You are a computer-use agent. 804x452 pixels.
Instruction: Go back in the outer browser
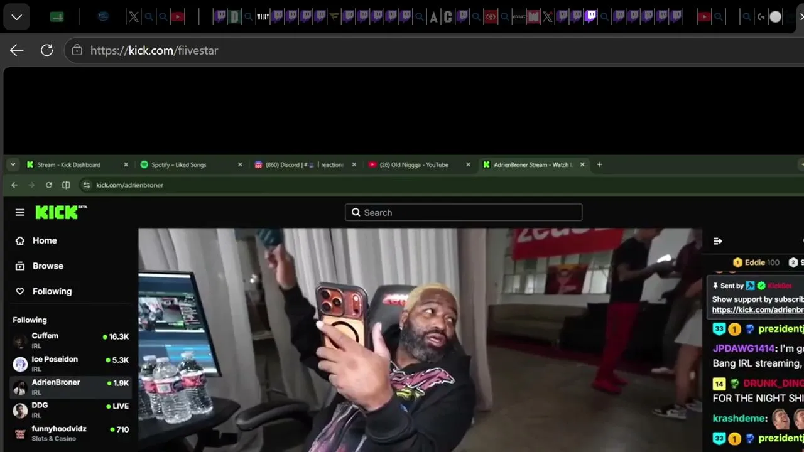tap(17, 50)
